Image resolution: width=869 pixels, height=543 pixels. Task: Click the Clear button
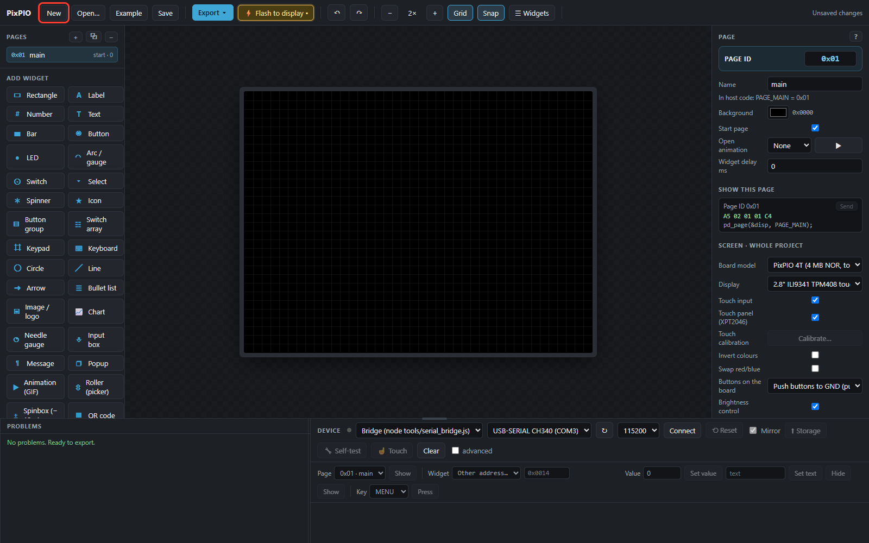point(431,451)
